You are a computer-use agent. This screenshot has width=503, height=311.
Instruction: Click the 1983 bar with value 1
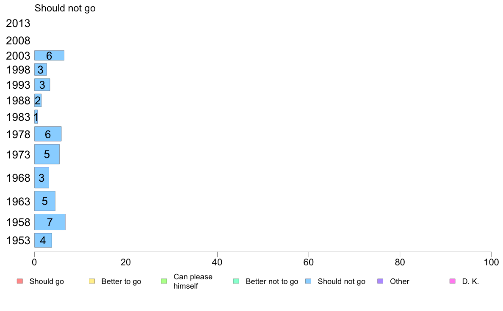pyautogui.click(x=36, y=117)
